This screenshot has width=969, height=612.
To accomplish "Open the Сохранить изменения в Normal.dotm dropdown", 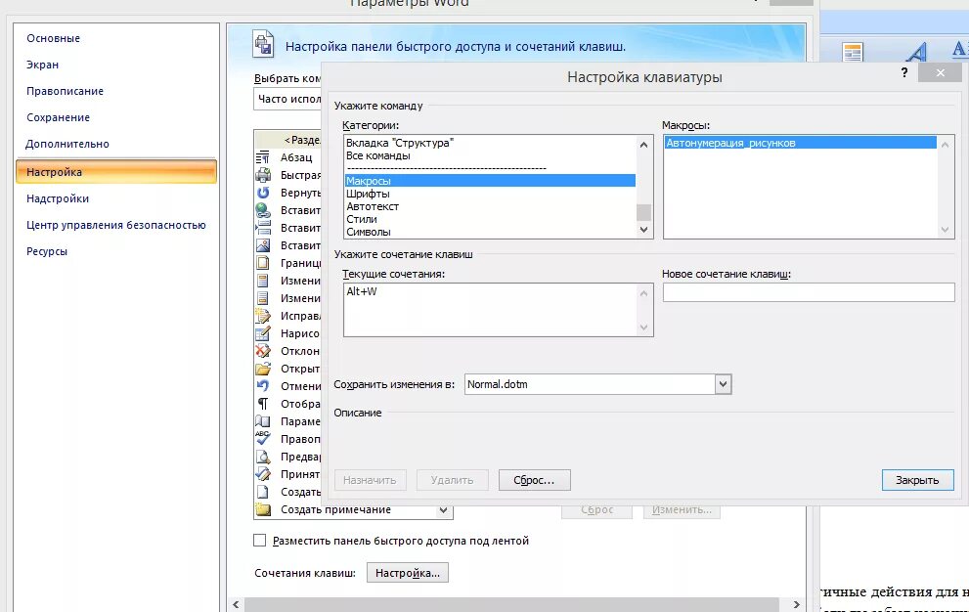I will 723,384.
